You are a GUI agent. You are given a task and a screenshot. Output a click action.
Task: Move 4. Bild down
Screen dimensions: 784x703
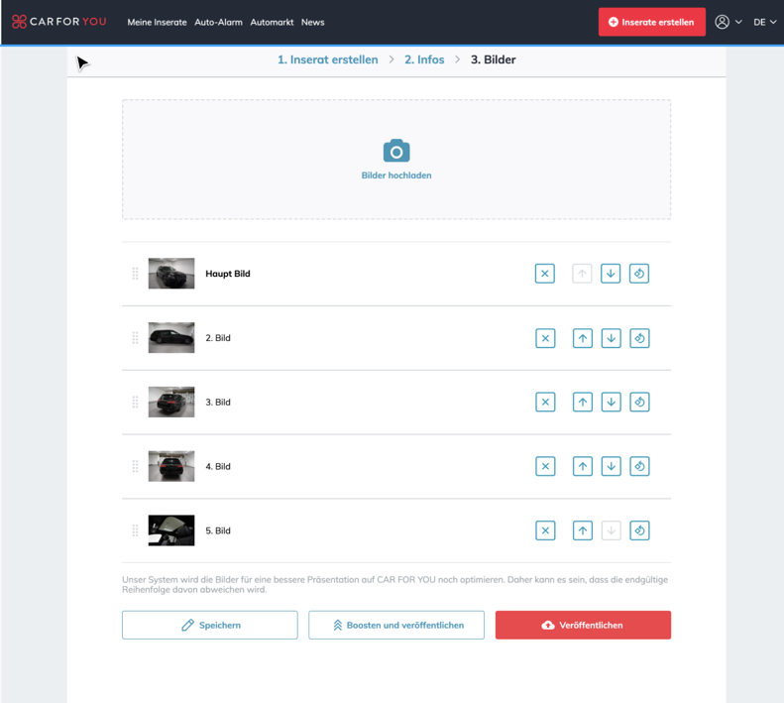pos(611,466)
